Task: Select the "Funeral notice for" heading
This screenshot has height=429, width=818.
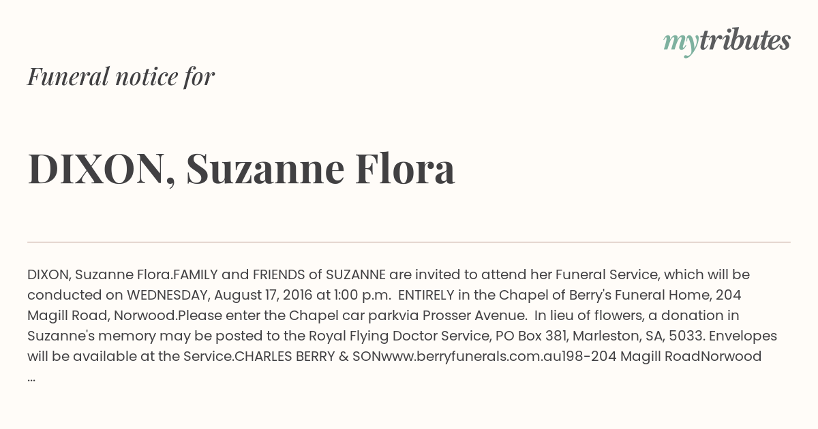Action: pos(121,76)
